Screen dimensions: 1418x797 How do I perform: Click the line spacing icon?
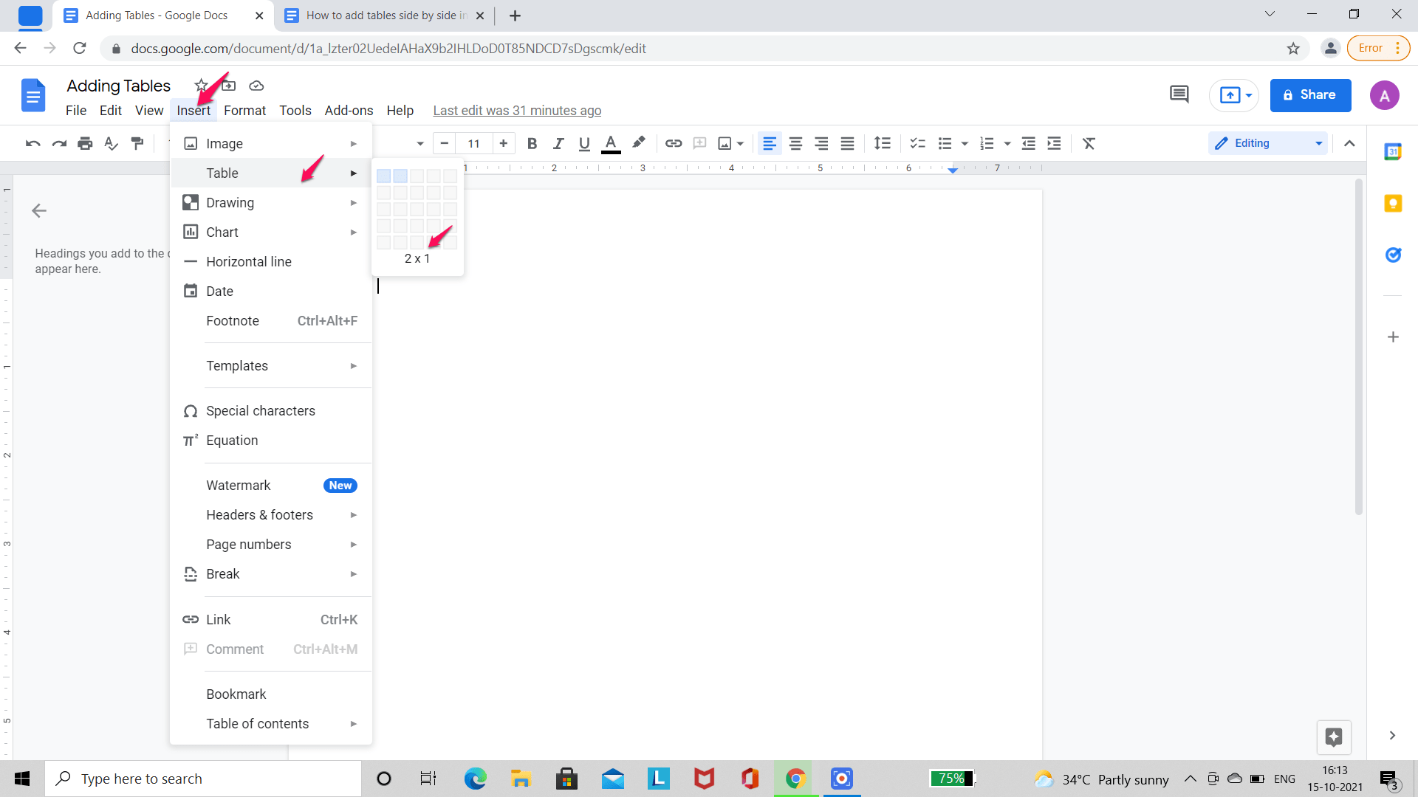pos(881,143)
